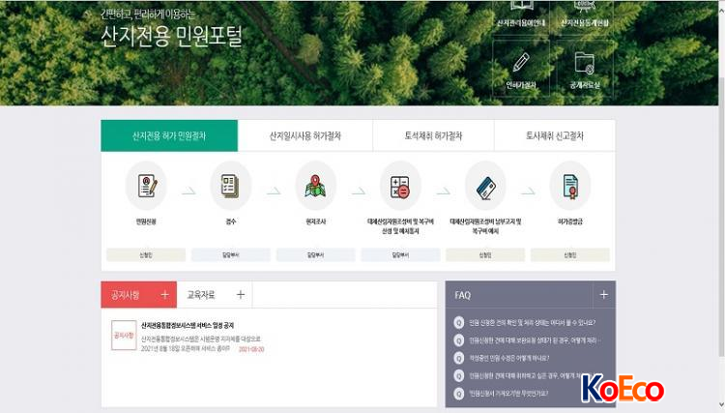Image resolution: width=725 pixels, height=413 pixels.
Task: Click the 접수 stacked documents icon
Action: coord(231,186)
